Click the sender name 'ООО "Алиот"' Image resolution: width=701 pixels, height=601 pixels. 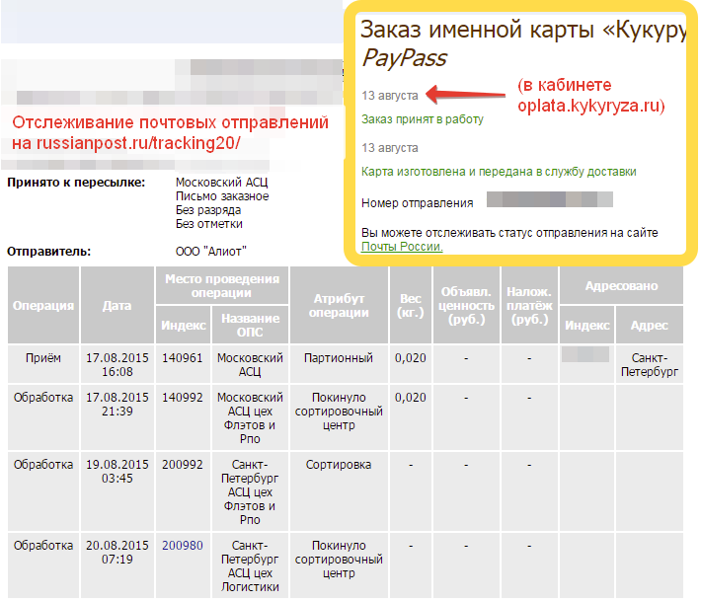tap(211, 252)
